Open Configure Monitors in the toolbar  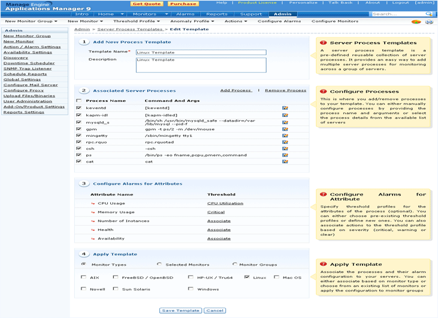tap(335, 21)
